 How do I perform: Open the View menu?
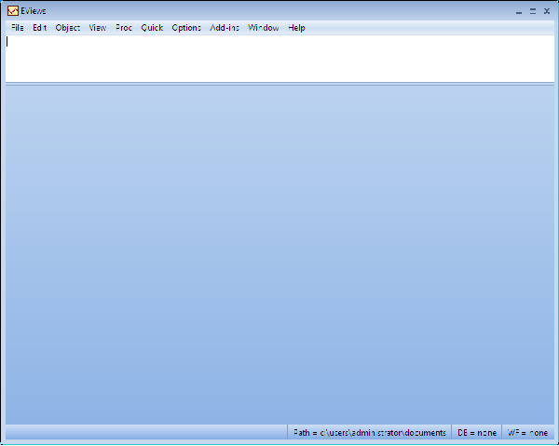click(x=97, y=28)
